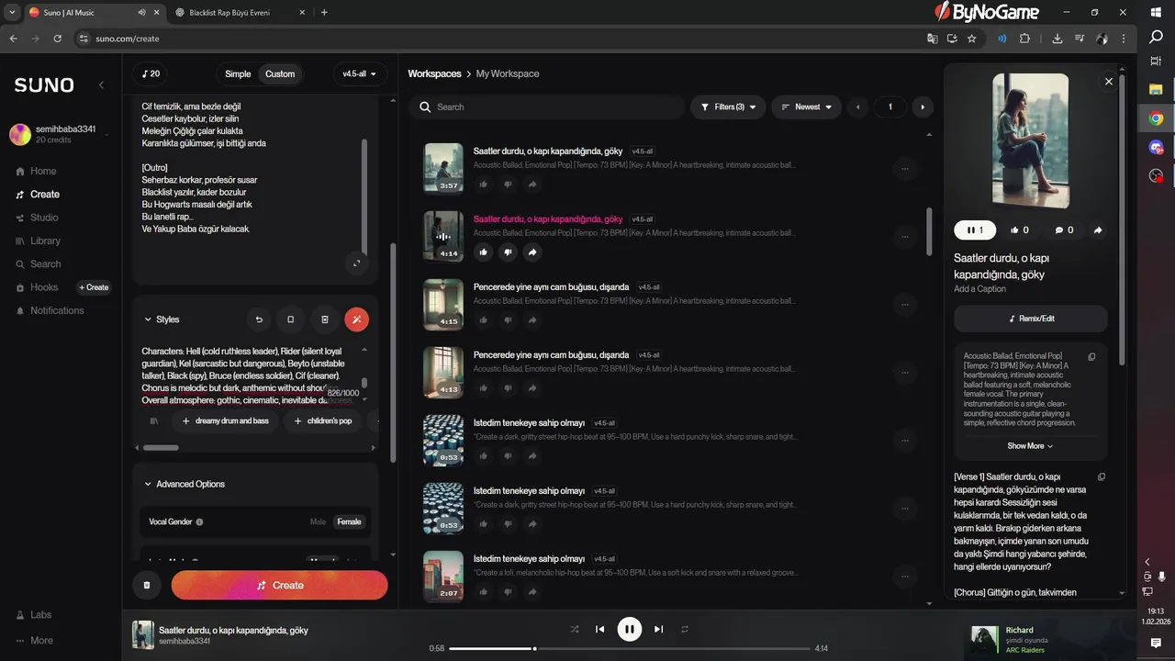Pause playback in the bottom player
This screenshot has height=661, width=1175.
(x=629, y=629)
